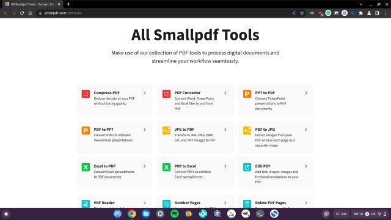Reload the page in the browser
This screenshot has width=391, height=220.
pyautogui.click(x=22, y=13)
